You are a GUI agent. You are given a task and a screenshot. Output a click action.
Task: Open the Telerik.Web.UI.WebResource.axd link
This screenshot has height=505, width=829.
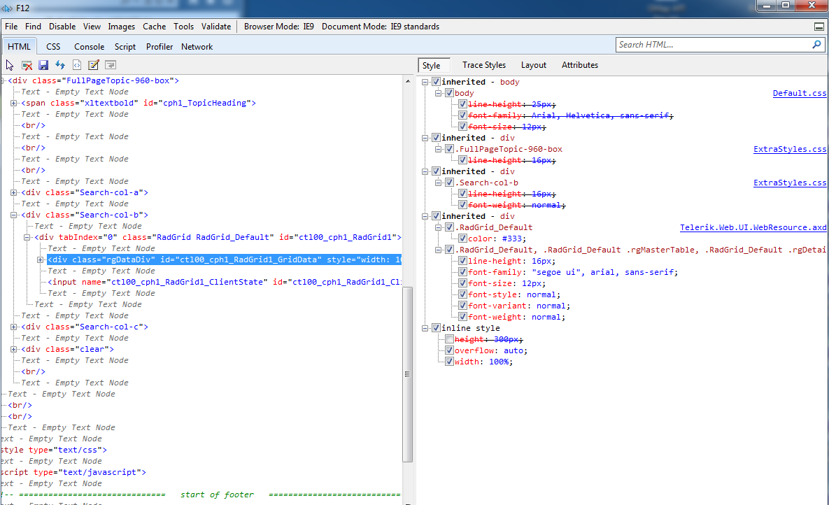point(753,227)
